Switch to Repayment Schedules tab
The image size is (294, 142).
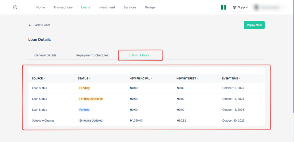(92, 55)
